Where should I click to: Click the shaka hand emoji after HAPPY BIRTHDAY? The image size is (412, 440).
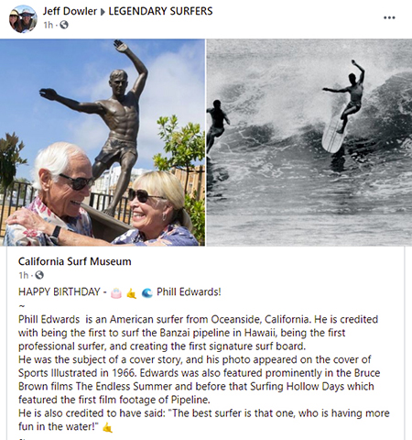tap(132, 293)
